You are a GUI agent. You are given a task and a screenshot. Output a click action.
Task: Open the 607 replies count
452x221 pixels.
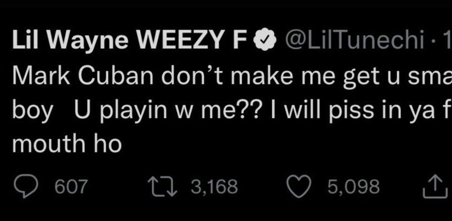click(71, 186)
